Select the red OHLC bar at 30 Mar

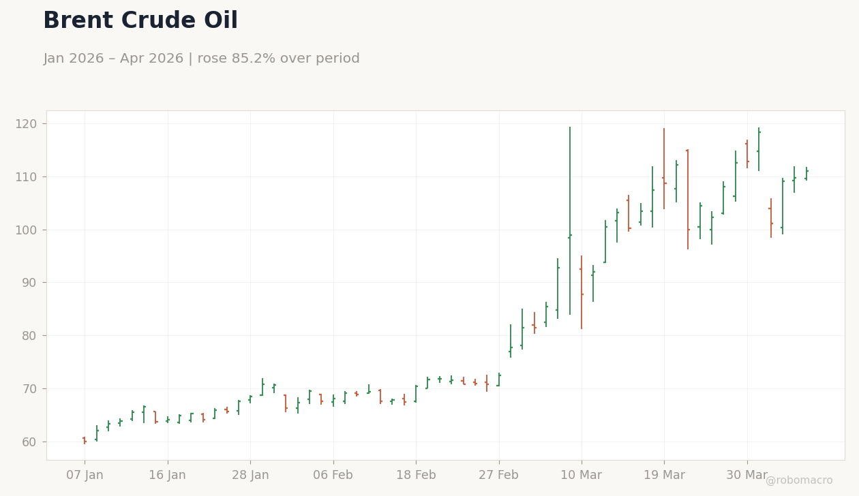click(x=747, y=154)
